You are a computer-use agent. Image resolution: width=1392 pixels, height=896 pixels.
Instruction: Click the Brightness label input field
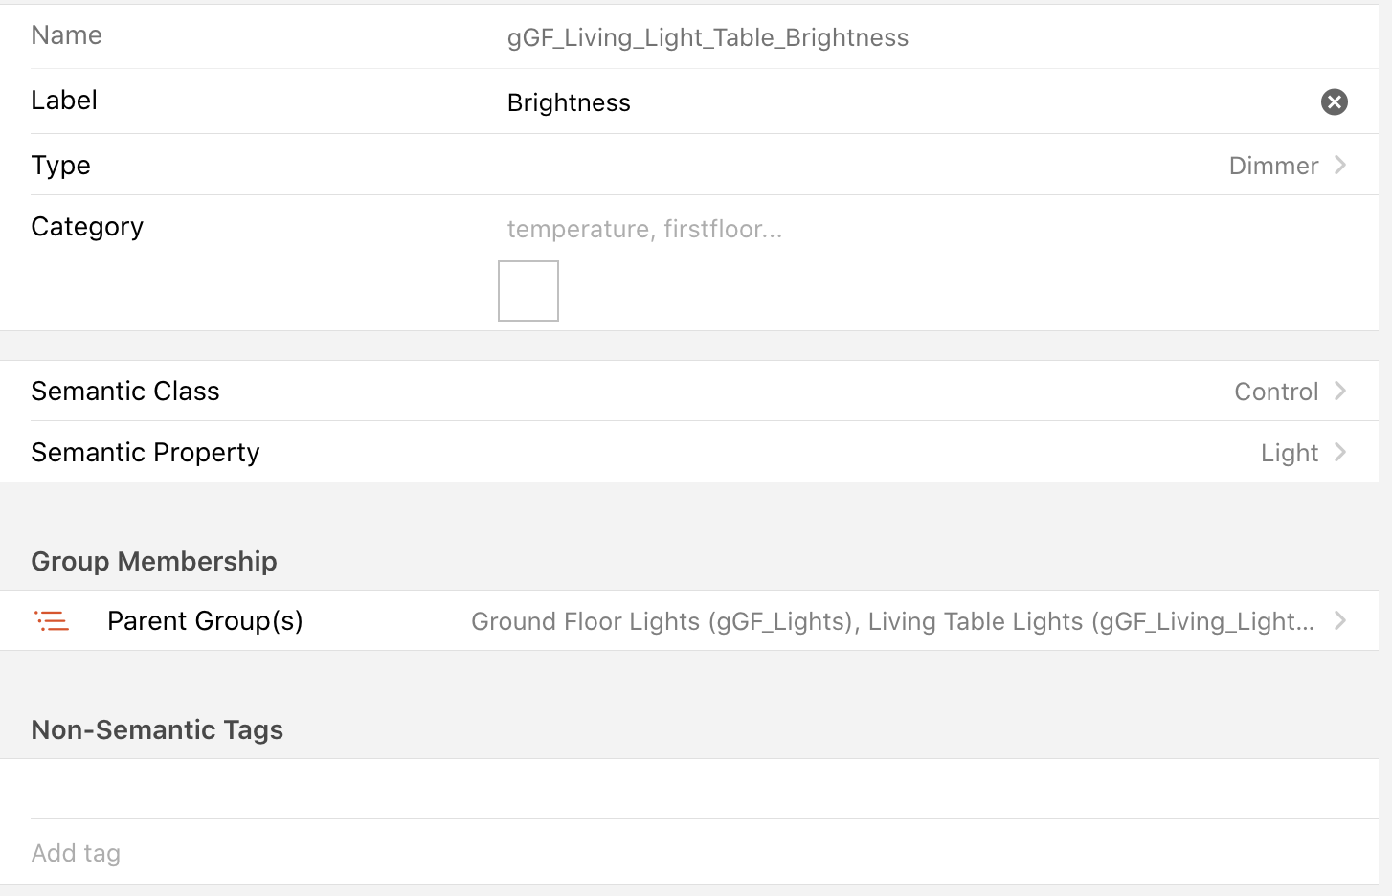(909, 102)
